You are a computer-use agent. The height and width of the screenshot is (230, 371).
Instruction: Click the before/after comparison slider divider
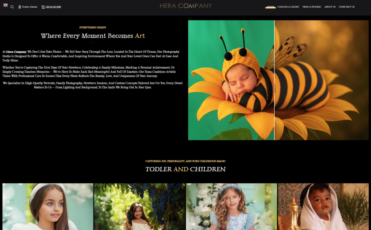coord(274,80)
